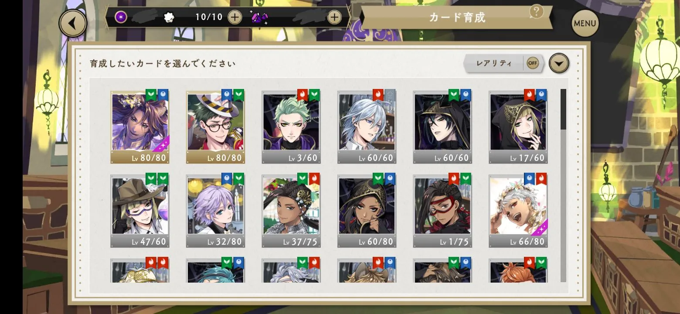Toggle the レアリティ OFF switch

533,63
